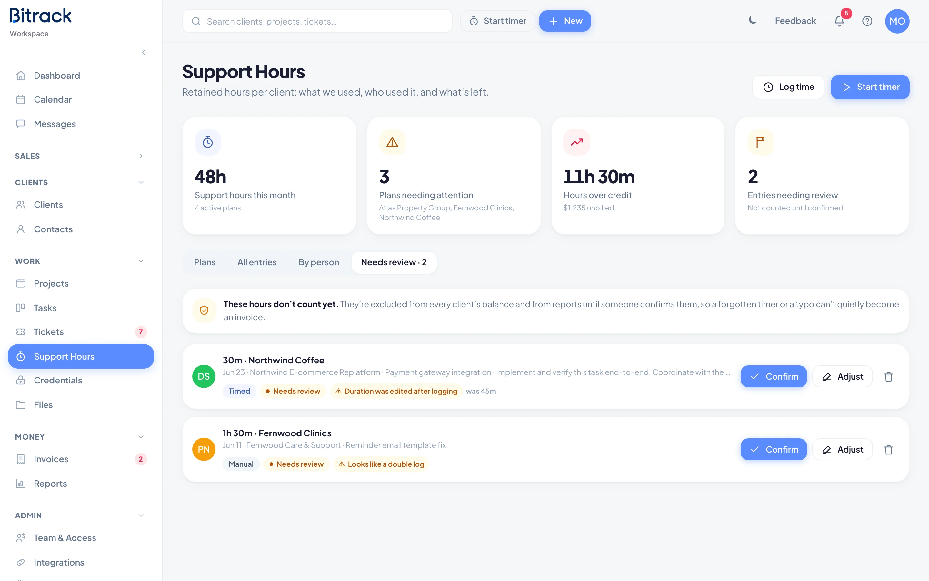The width and height of the screenshot is (929, 581).
Task: Open the Dashboard sidebar item
Action: point(81,76)
